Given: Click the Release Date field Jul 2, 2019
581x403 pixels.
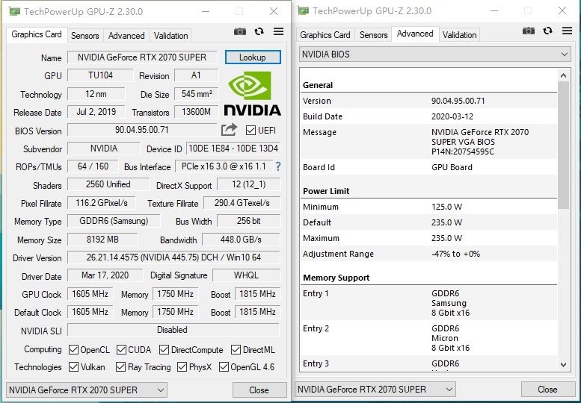Looking at the screenshot, I should coord(96,112).
